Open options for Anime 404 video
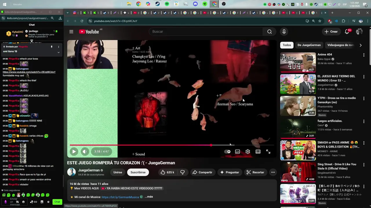Viewport: 371px width, 208px height. [x=364, y=55]
